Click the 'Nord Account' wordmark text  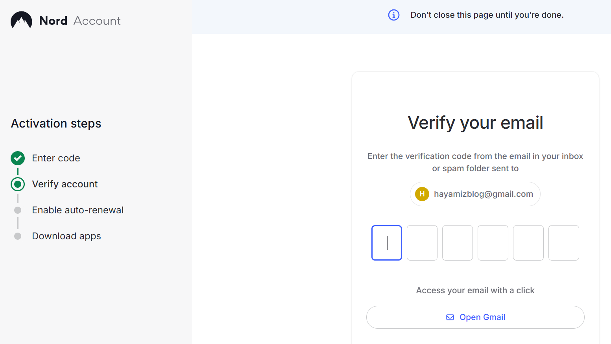coord(80,20)
